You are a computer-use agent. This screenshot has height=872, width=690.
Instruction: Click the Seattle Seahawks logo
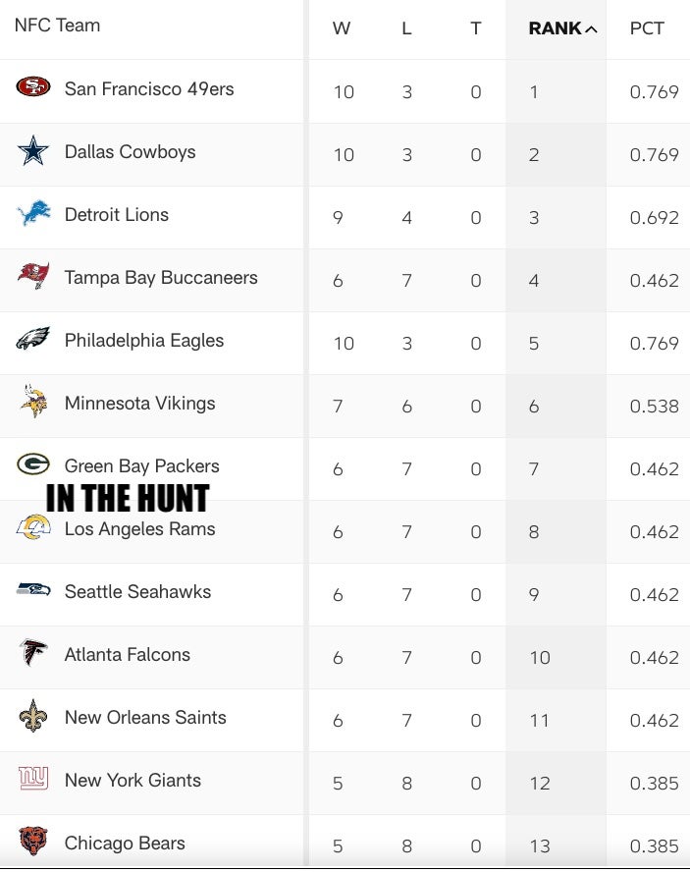[x=33, y=590]
